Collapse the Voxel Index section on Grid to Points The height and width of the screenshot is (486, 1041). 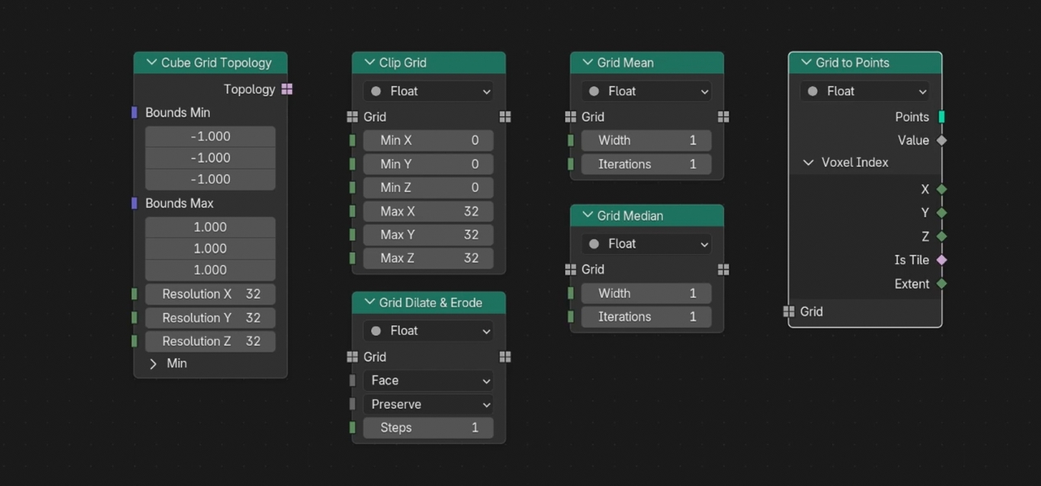coord(808,162)
